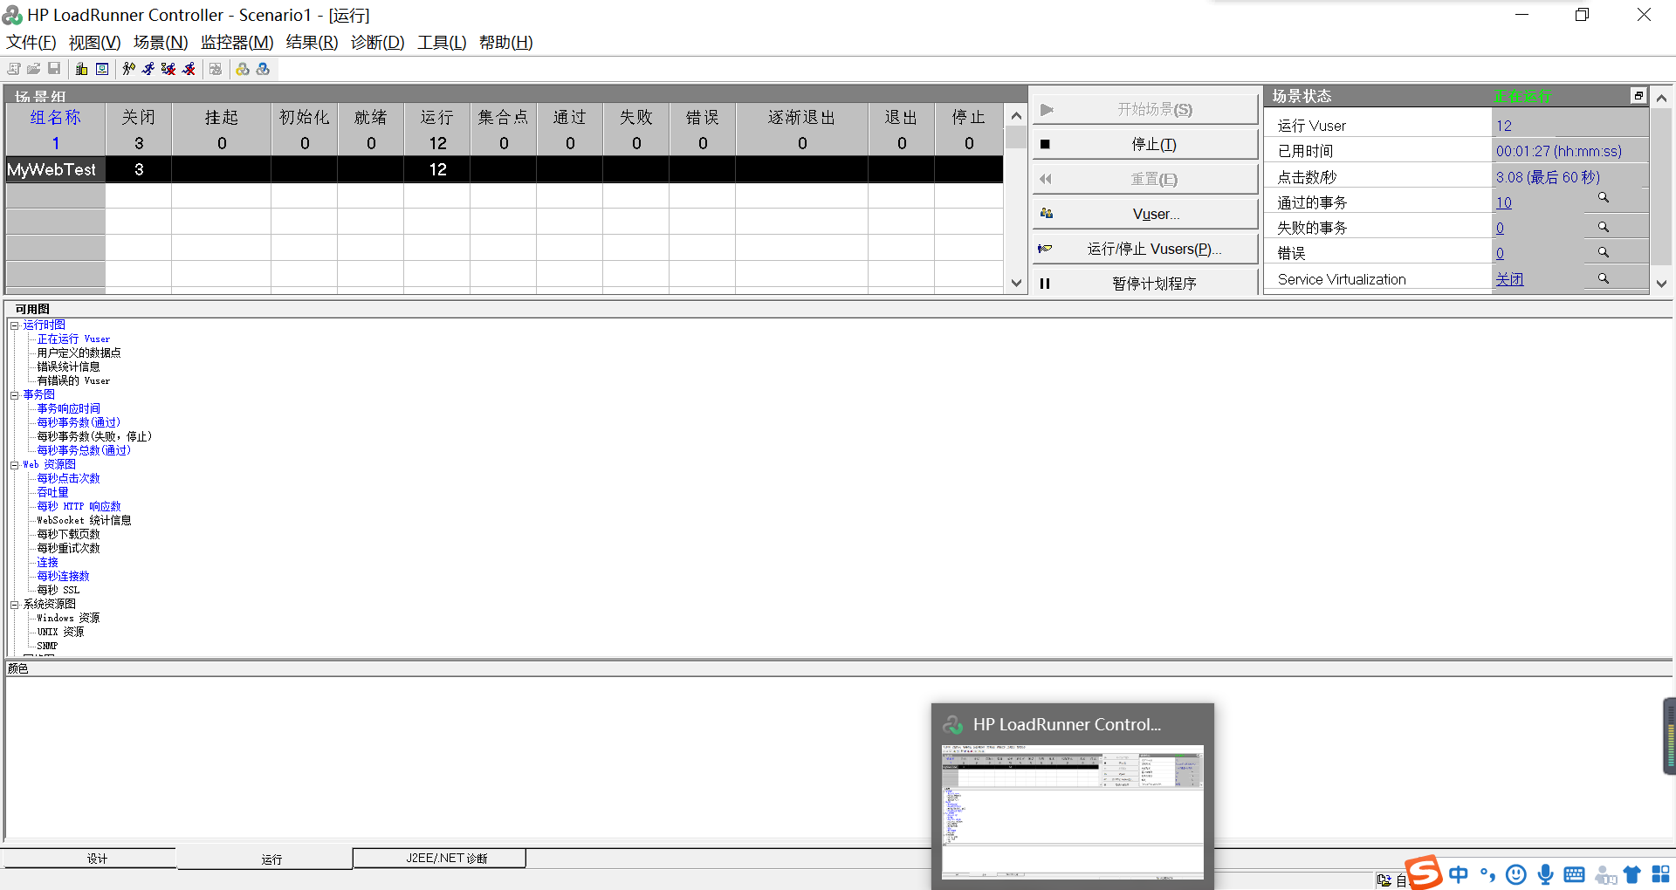Open the 诊断(D) menu
Screen dimensions: 1676x890
378,42
